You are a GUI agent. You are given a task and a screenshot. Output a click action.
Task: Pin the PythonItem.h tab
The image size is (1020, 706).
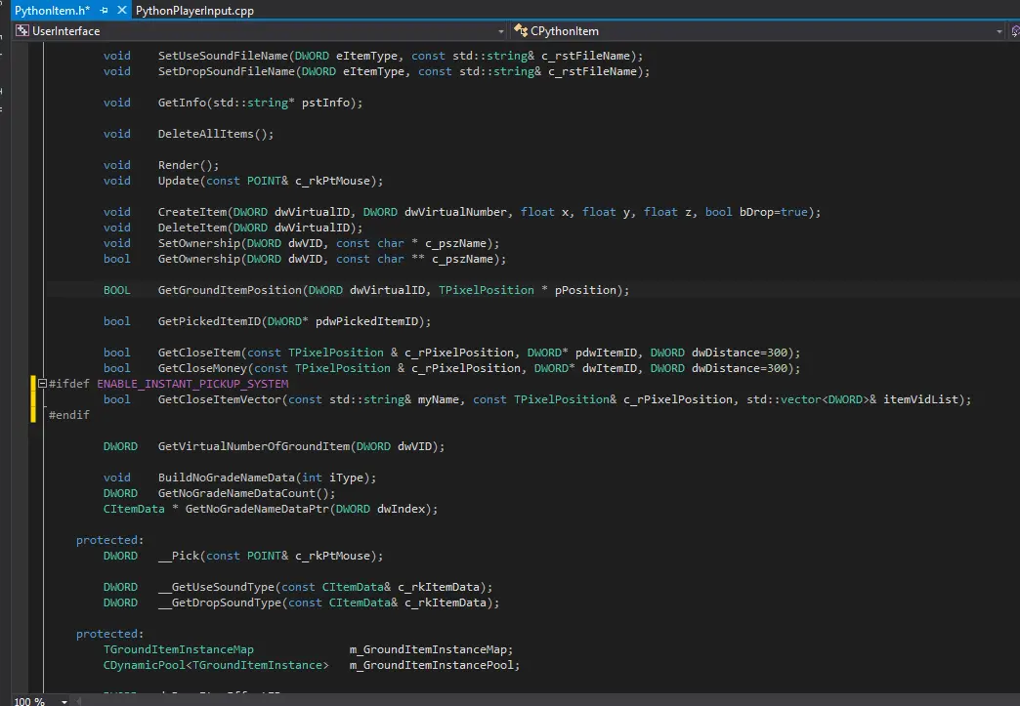tap(105, 11)
